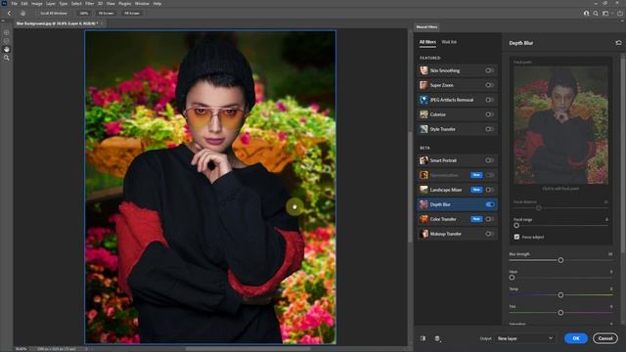626x352 pixels.
Task: Click the Skin Smoothing filter thumbnail icon
Action: click(424, 70)
